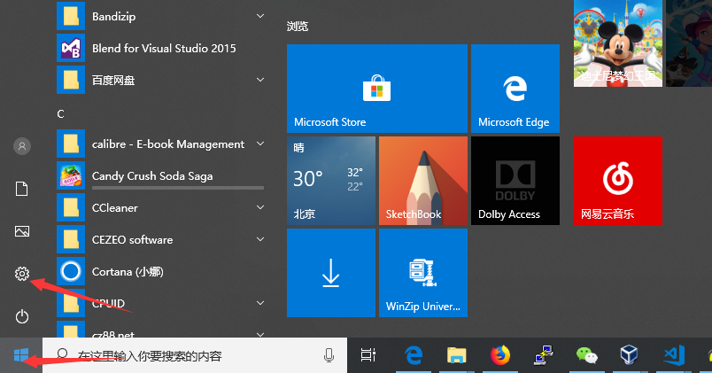Expand the Bandizip folder
Image resolution: width=712 pixels, height=373 pixels.
[x=260, y=16]
